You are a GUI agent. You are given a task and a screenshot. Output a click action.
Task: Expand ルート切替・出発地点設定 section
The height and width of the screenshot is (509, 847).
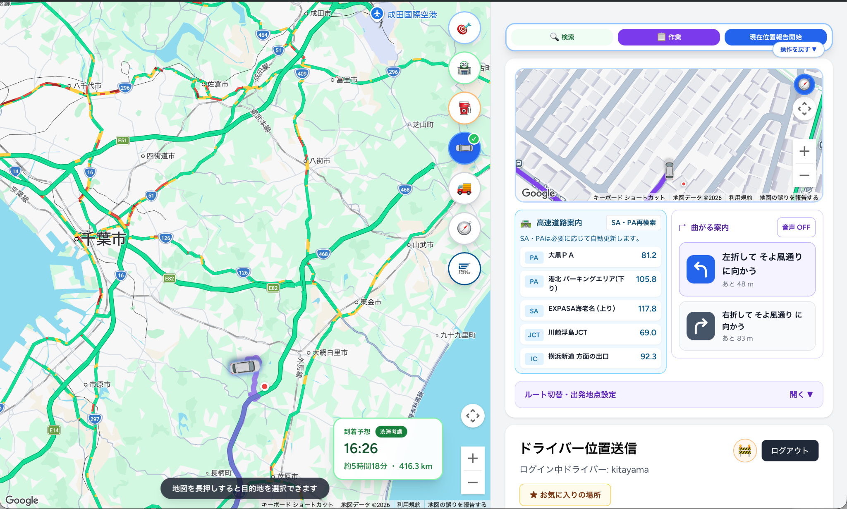pyautogui.click(x=669, y=394)
